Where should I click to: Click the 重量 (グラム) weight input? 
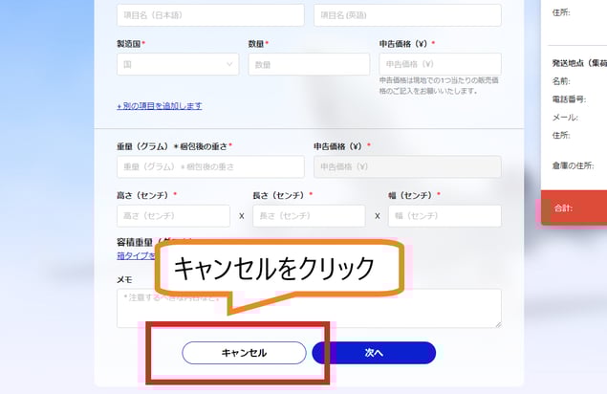point(210,167)
